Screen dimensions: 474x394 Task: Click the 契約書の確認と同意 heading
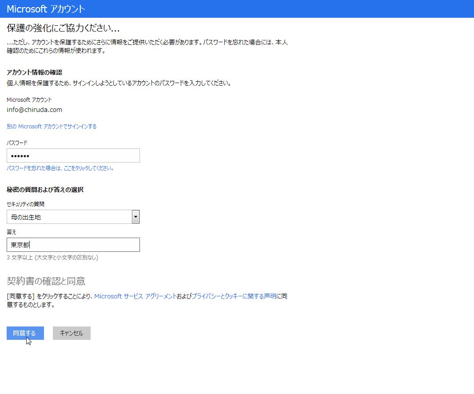46,281
